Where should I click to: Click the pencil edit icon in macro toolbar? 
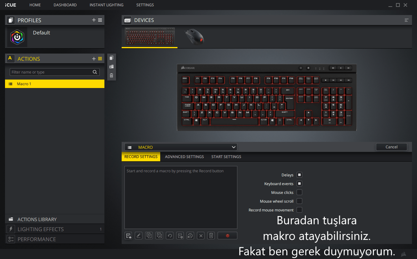pyautogui.click(x=139, y=236)
